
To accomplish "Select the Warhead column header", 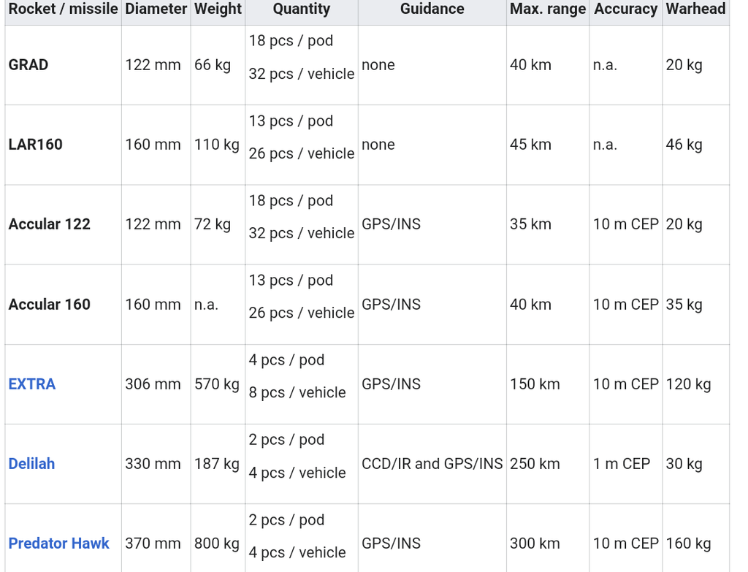I will tap(695, 9).
